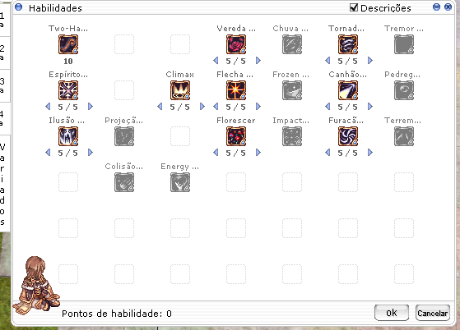The width and height of the screenshot is (460, 330).
Task: Confirm skills with the ok button
Action: point(392,313)
